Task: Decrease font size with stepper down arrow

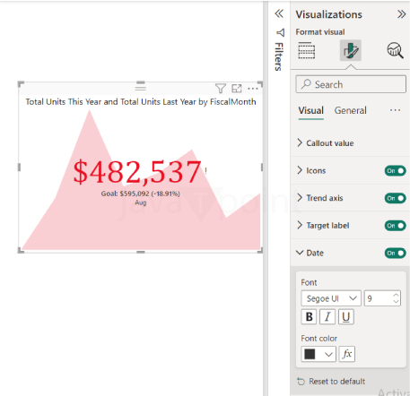Action: (396, 302)
